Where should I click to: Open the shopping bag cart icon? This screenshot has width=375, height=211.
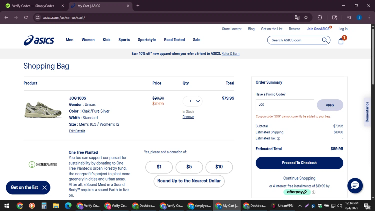coord(341,41)
